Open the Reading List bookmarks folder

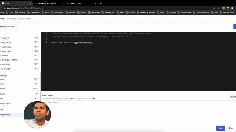(x=108, y=12)
